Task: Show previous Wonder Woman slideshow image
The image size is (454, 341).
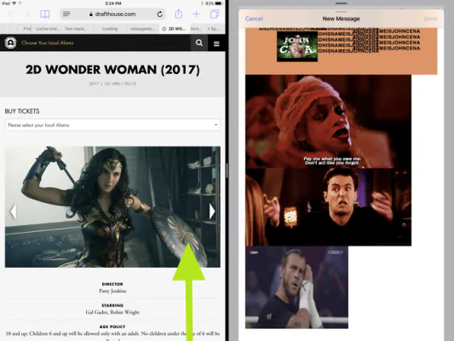Action: (13, 211)
